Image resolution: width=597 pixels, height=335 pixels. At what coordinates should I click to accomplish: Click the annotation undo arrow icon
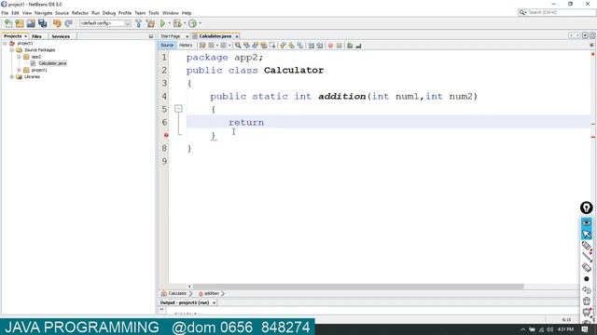coord(587,290)
